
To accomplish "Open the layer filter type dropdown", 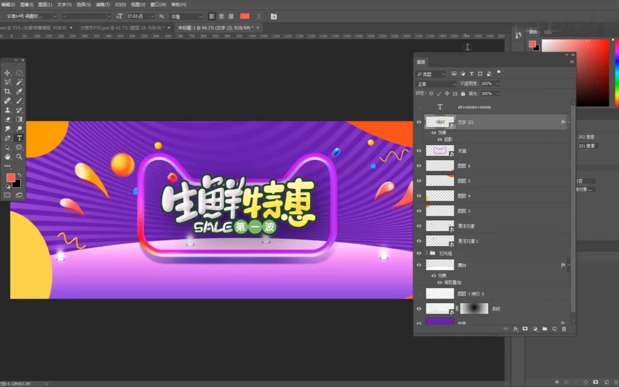I will 431,74.
